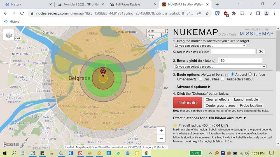
Task: Open the yield preset dropdown
Action: tap(220, 67)
